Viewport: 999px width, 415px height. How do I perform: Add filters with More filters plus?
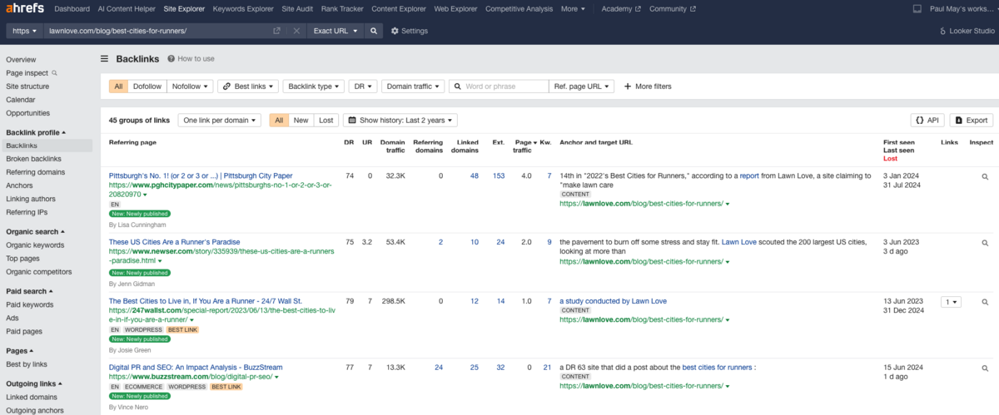[x=648, y=86]
